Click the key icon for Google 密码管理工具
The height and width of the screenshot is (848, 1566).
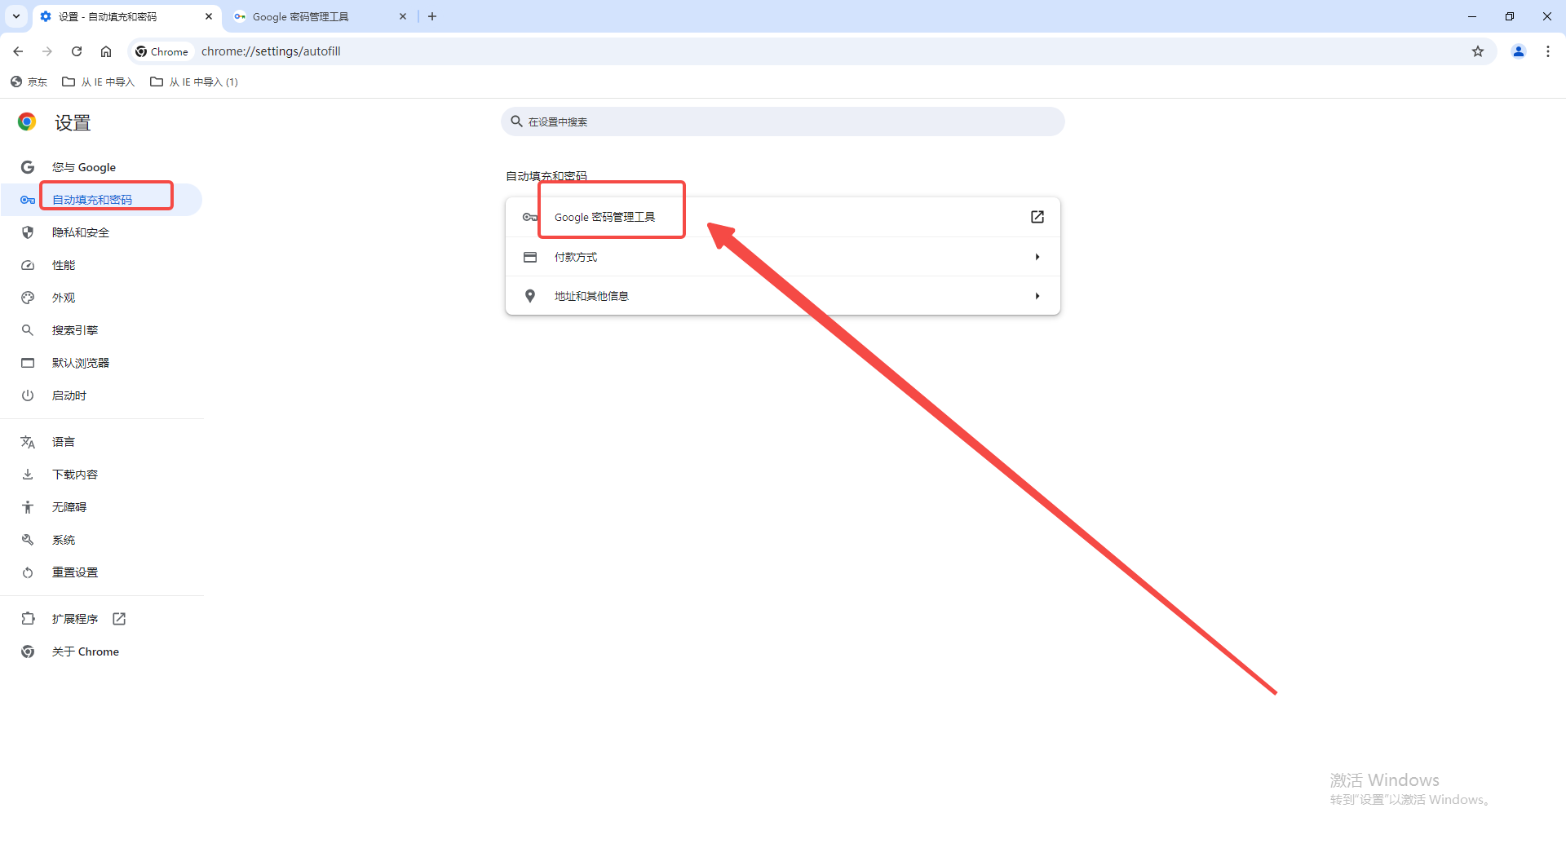pyautogui.click(x=530, y=217)
